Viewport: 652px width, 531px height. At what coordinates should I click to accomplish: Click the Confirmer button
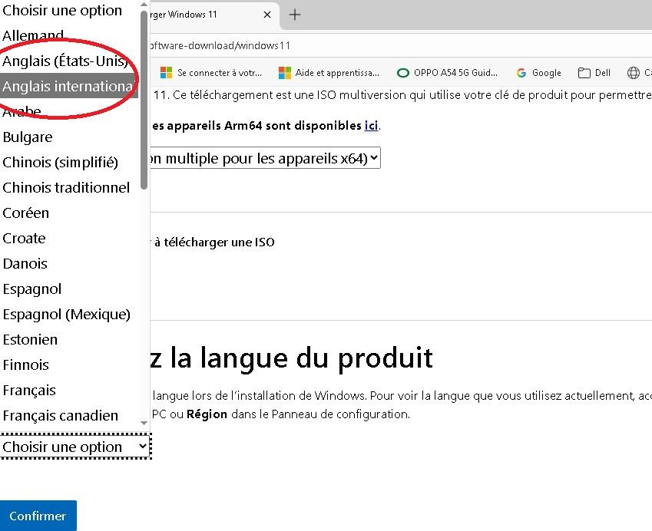pos(38,516)
